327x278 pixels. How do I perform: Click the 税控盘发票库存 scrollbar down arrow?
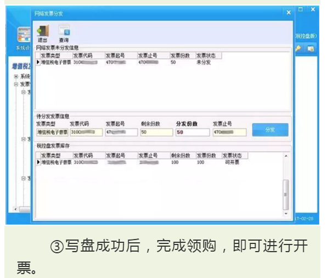click(286, 214)
